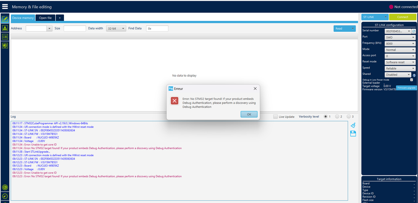
Task: Click the sidebar icon below the EL icon
Action: tap(5, 196)
